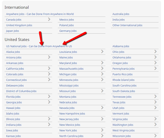Open the Australia Jobs link
This screenshot has width=164, height=138.
[121, 14]
